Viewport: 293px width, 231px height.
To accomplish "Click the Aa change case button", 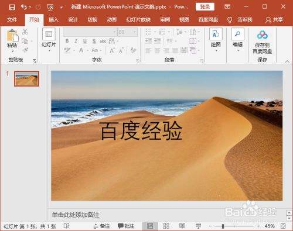I will (95, 50).
